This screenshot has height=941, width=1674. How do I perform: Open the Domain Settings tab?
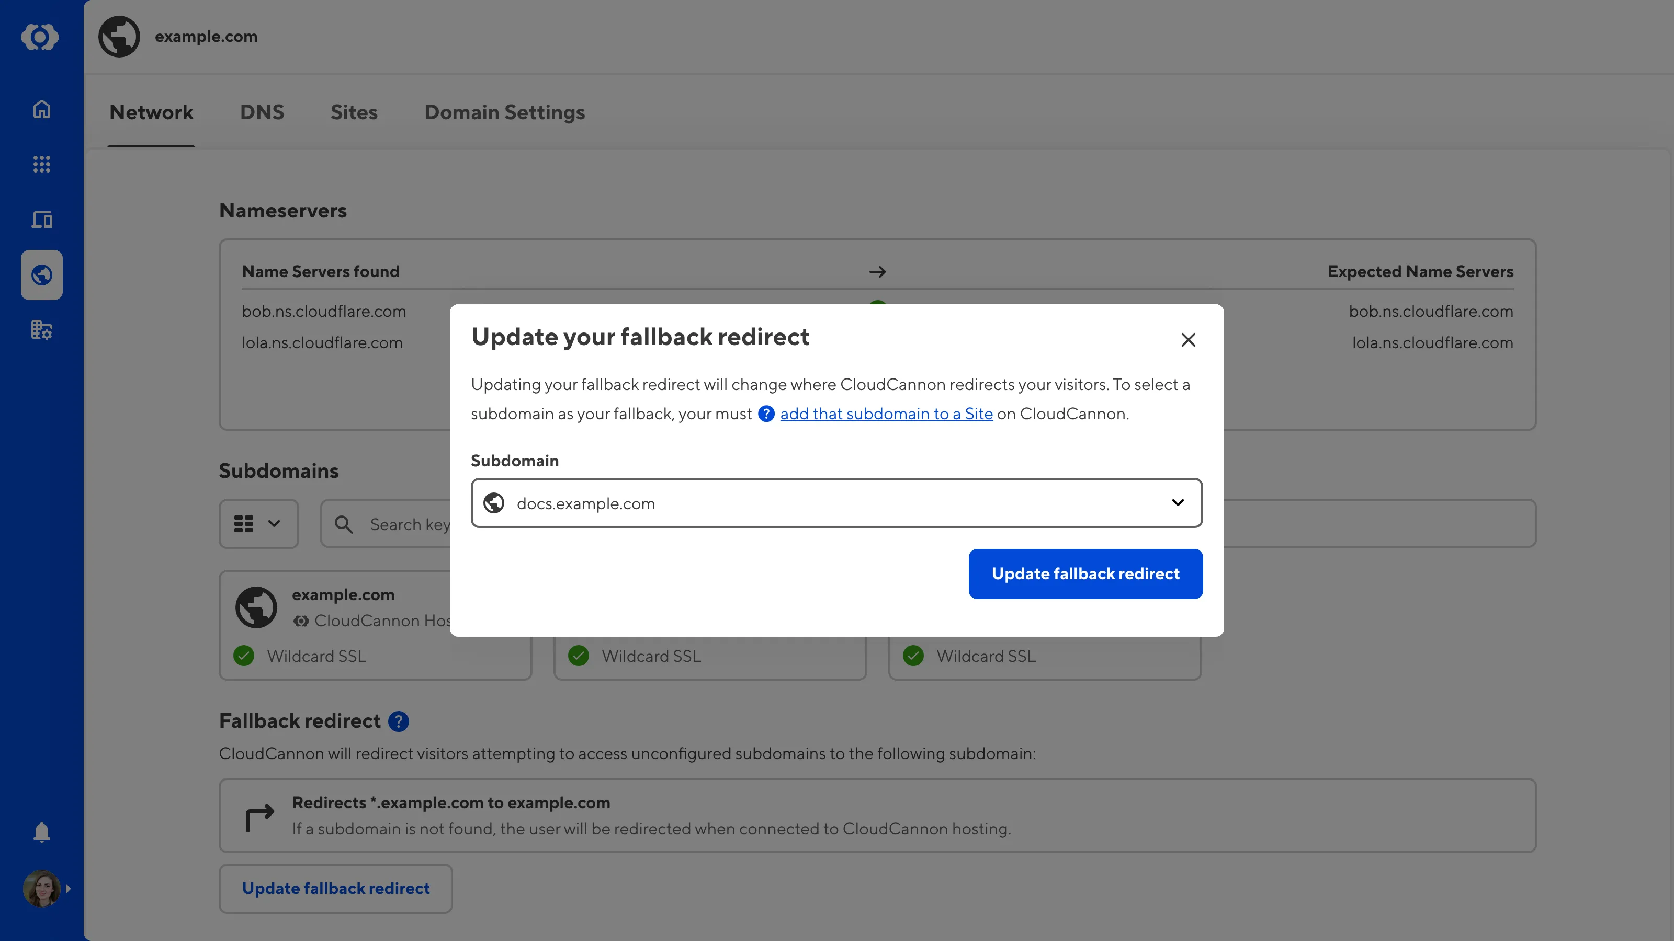coord(504,112)
